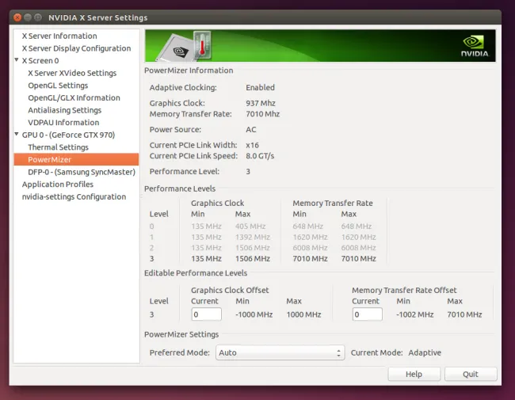Click the window maximize button

click(38, 17)
